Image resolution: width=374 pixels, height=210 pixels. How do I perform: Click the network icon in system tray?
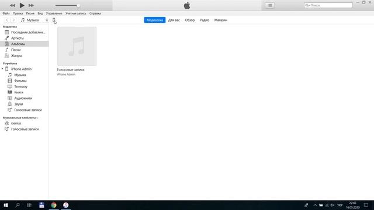pyautogui.click(x=327, y=205)
